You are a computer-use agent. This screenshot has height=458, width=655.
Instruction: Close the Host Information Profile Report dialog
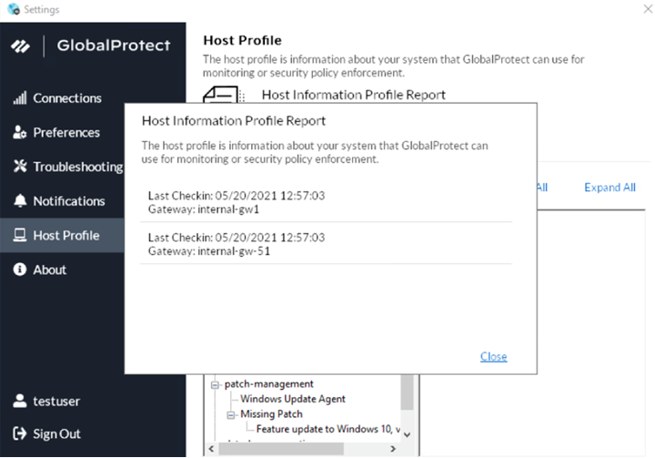tap(493, 357)
